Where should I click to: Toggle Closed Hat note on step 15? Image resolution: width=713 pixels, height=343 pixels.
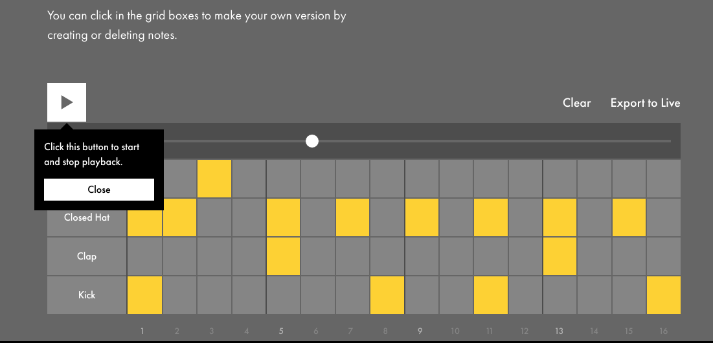629,217
